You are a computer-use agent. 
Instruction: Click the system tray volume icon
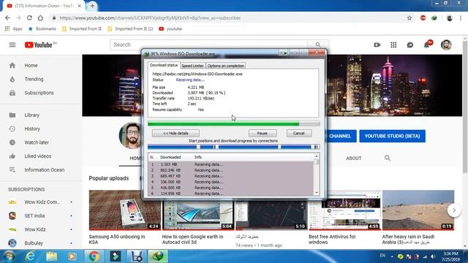[433, 256]
